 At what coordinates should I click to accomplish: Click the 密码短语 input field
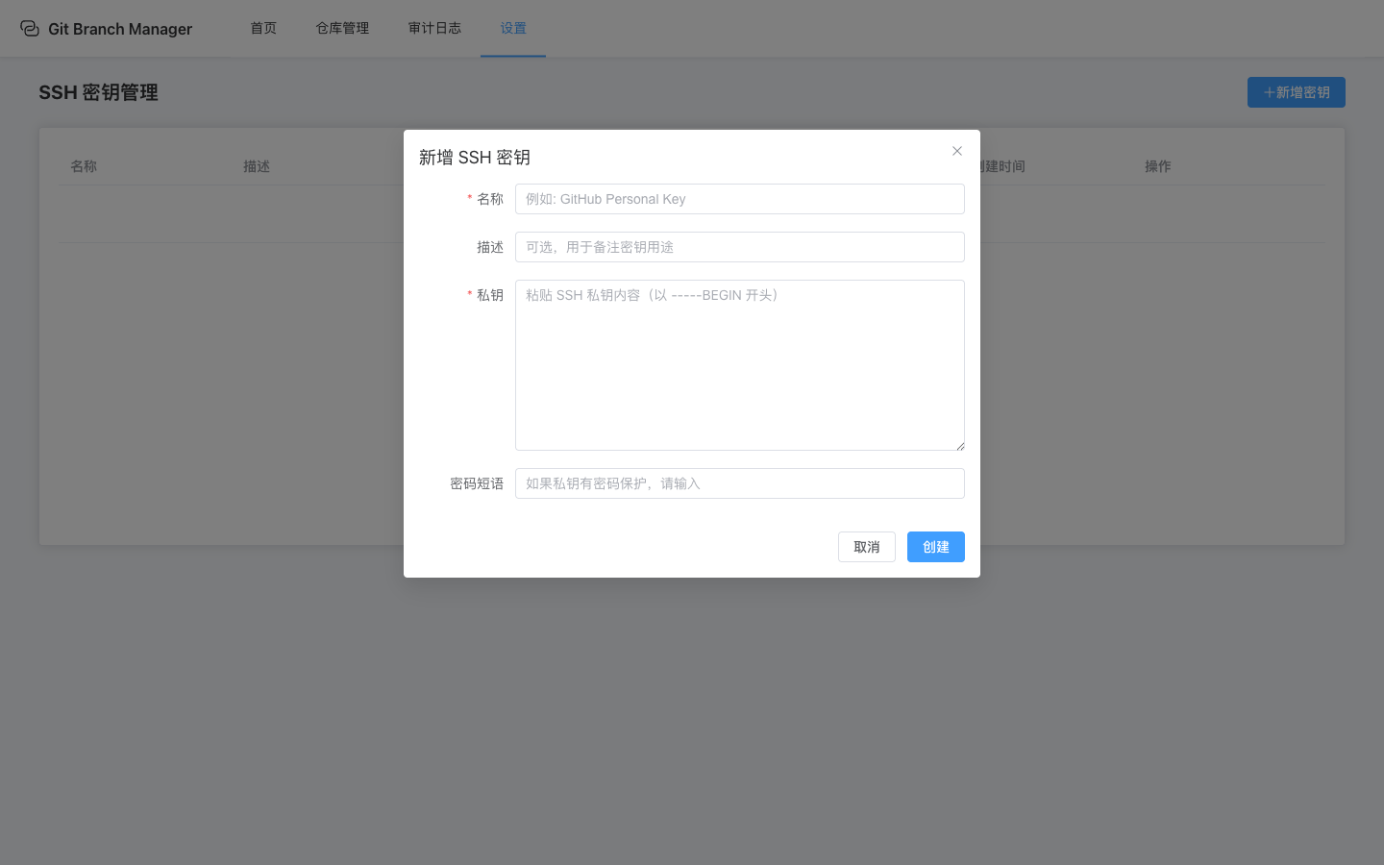(x=740, y=483)
